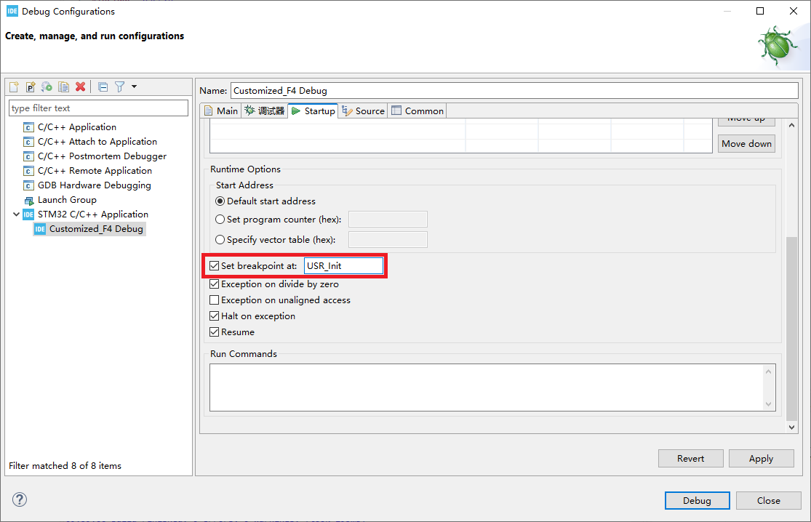The height and width of the screenshot is (522, 811).
Task: Click the New launch configuration icon
Action: pos(14,87)
